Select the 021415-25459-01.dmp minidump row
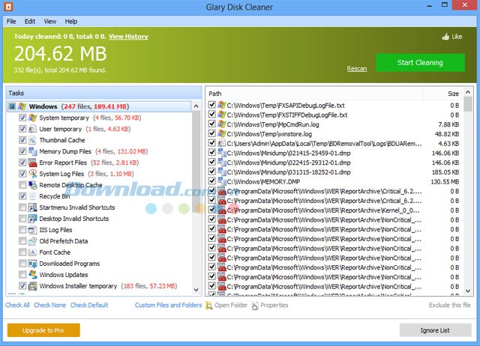Screen dimensions: 480x346 (x=334, y=153)
